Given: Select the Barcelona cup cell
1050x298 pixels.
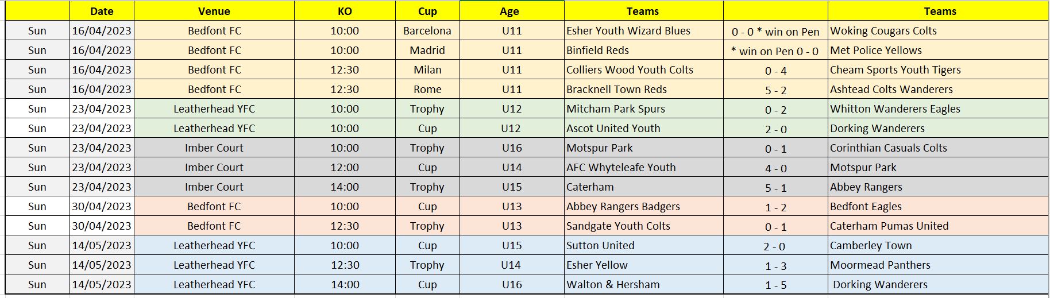Looking at the screenshot, I should click(427, 31).
